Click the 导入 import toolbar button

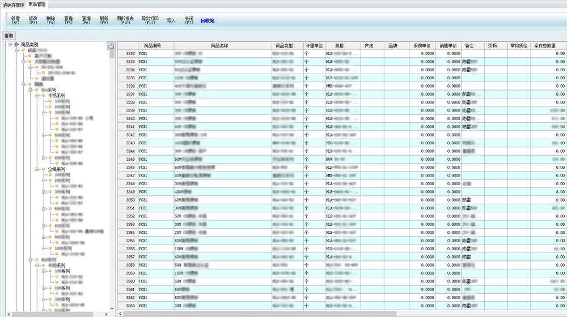point(171,20)
